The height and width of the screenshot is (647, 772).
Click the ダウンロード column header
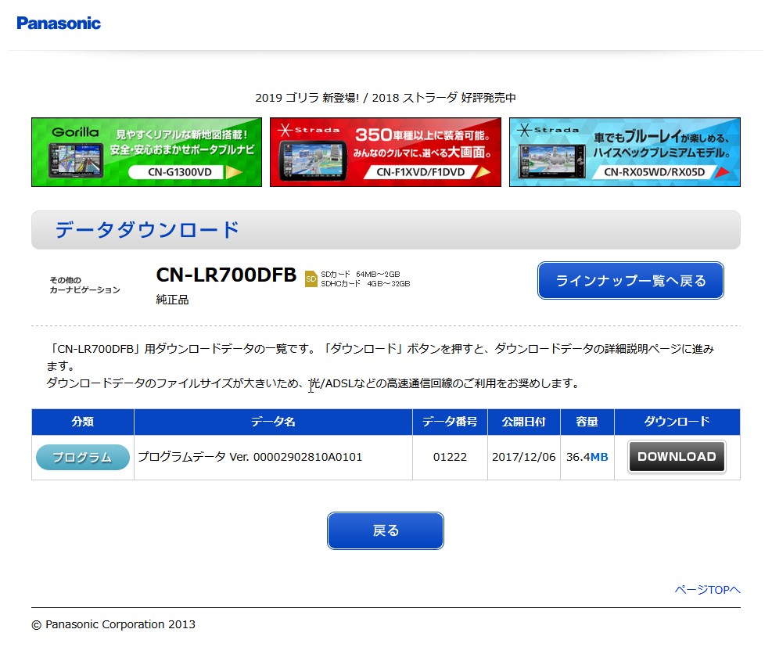[677, 422]
